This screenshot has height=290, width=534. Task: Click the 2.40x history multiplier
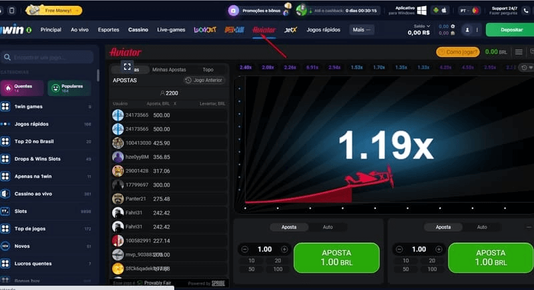coord(246,67)
